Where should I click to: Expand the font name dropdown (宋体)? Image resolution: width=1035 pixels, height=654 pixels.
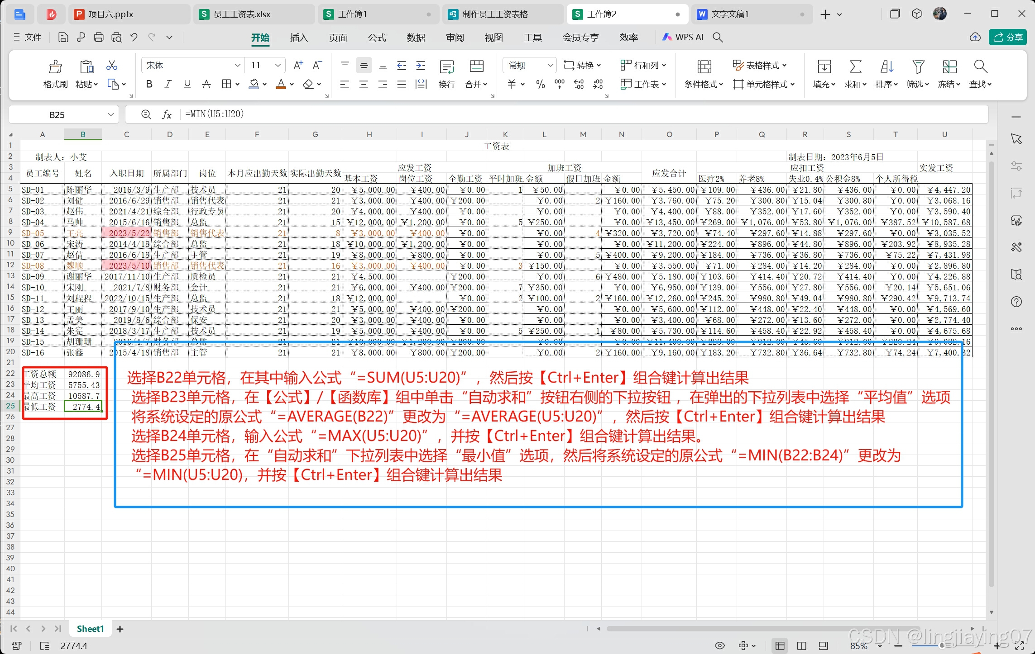237,66
